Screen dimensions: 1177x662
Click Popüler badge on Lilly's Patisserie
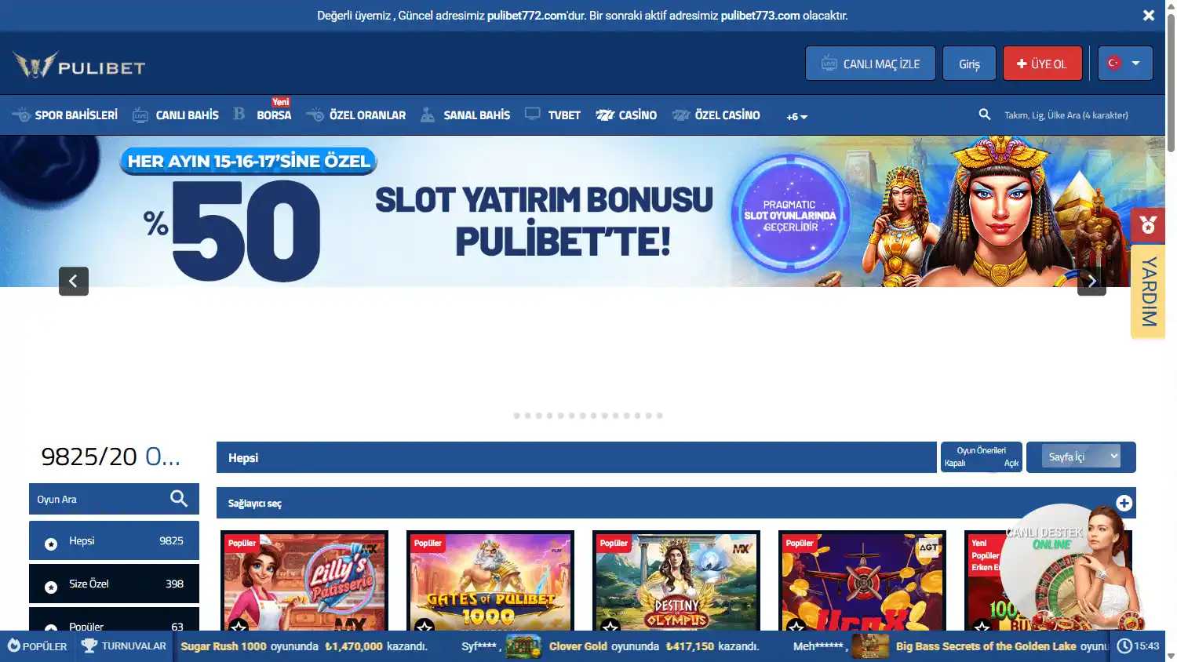242,543
